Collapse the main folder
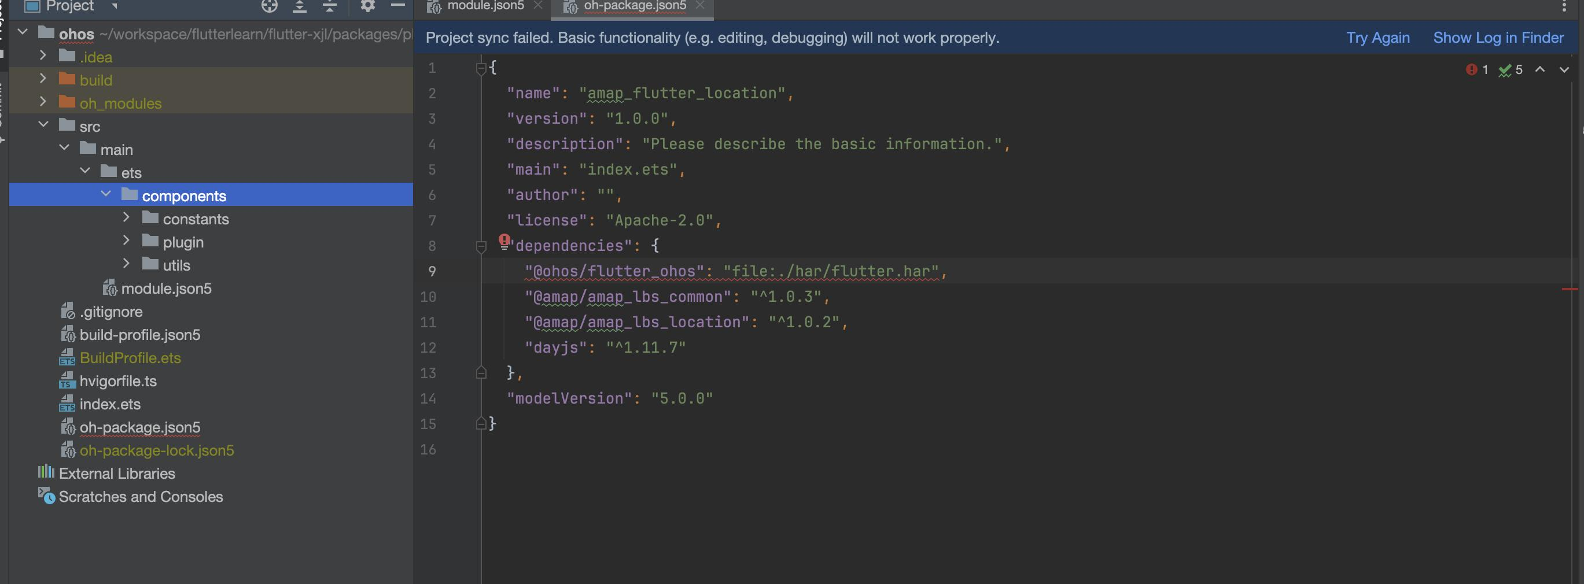The height and width of the screenshot is (584, 1584). point(64,147)
